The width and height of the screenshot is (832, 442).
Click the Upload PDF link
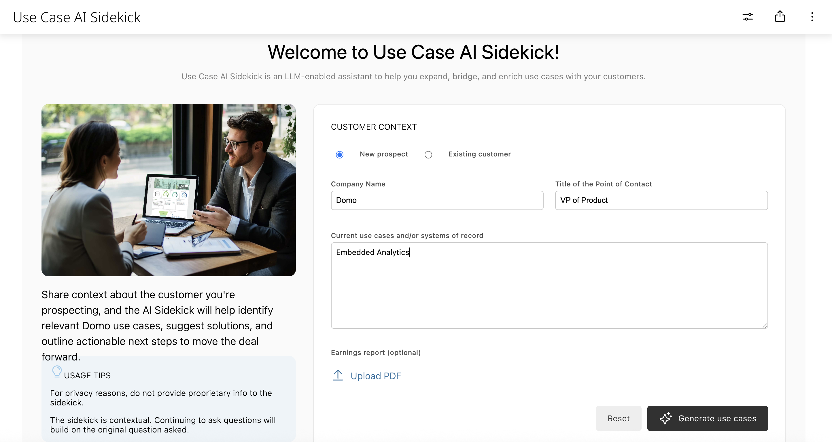[376, 376]
